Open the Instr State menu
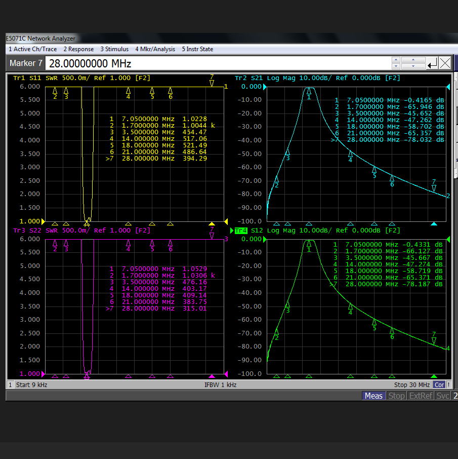The width and height of the screenshot is (458, 459). tap(197, 49)
